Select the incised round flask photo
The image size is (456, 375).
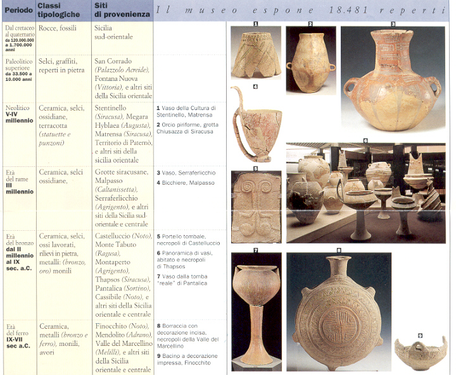tap(339, 314)
